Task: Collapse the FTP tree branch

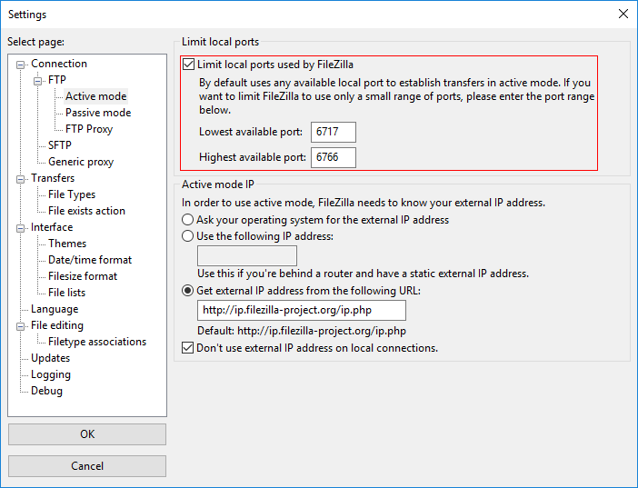Action: (39, 80)
